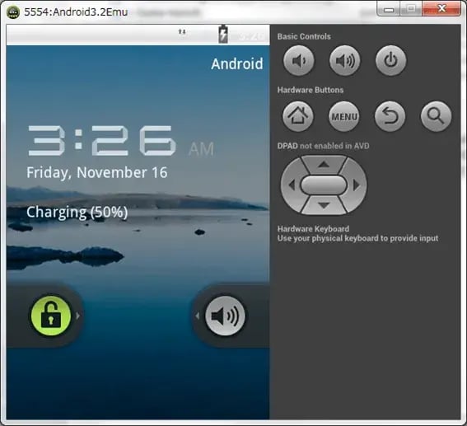Click the Home hardware button
The height and width of the screenshot is (426, 467).
click(x=297, y=116)
